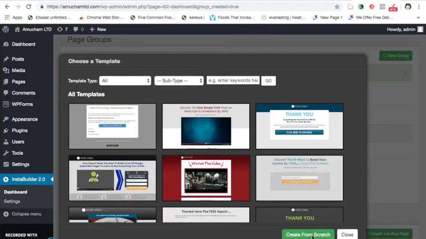Screen dimensions: 426x239
Task: Select 99 Ways Boost Income template
Action: [x=300, y=178]
